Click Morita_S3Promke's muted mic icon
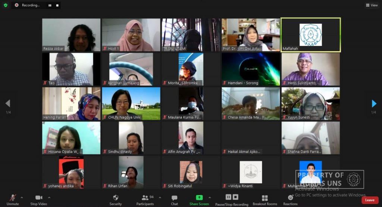This screenshot has height=207, width=382. point(165,83)
